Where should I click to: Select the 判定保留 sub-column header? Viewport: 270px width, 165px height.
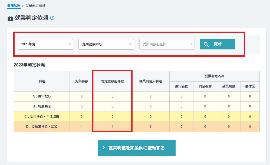pyautogui.click(x=205, y=87)
